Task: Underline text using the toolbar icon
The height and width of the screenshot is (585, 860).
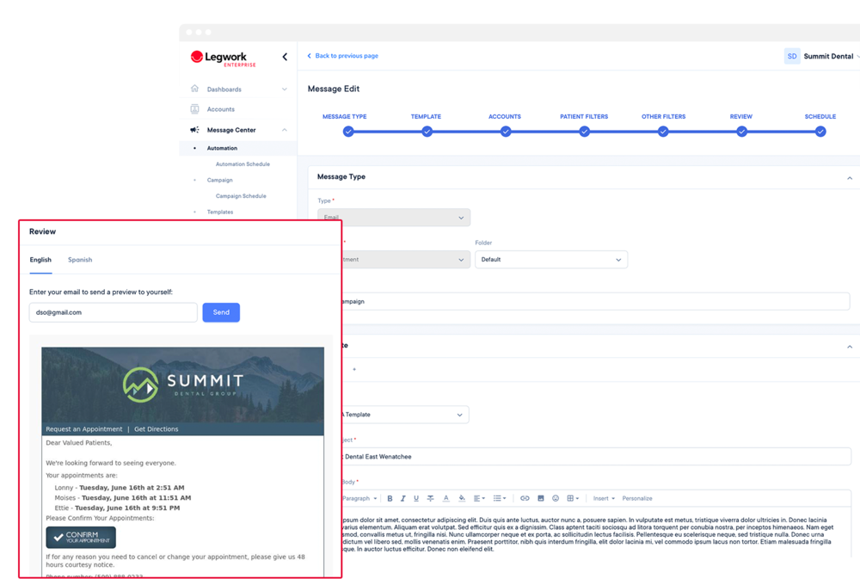Action: click(x=416, y=498)
